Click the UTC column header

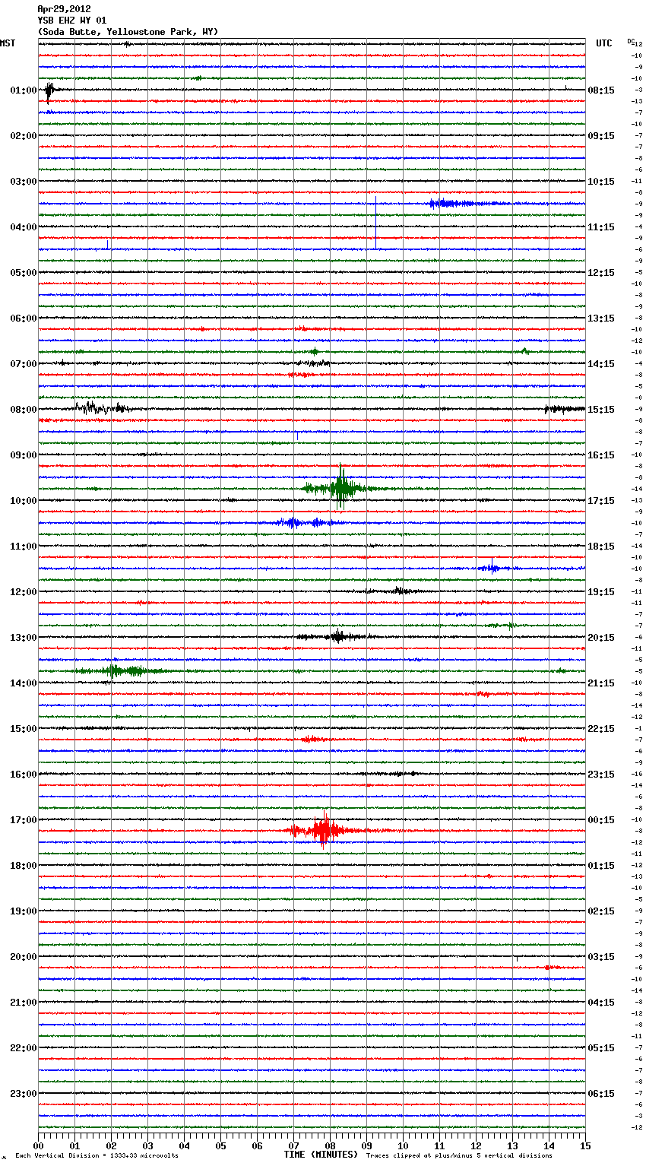coord(604,43)
